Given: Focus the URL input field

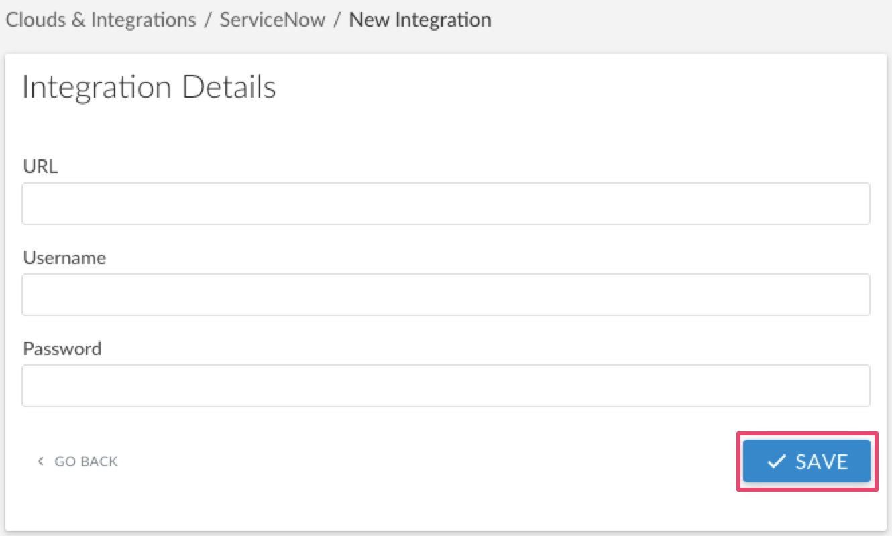Looking at the screenshot, I should [x=446, y=204].
